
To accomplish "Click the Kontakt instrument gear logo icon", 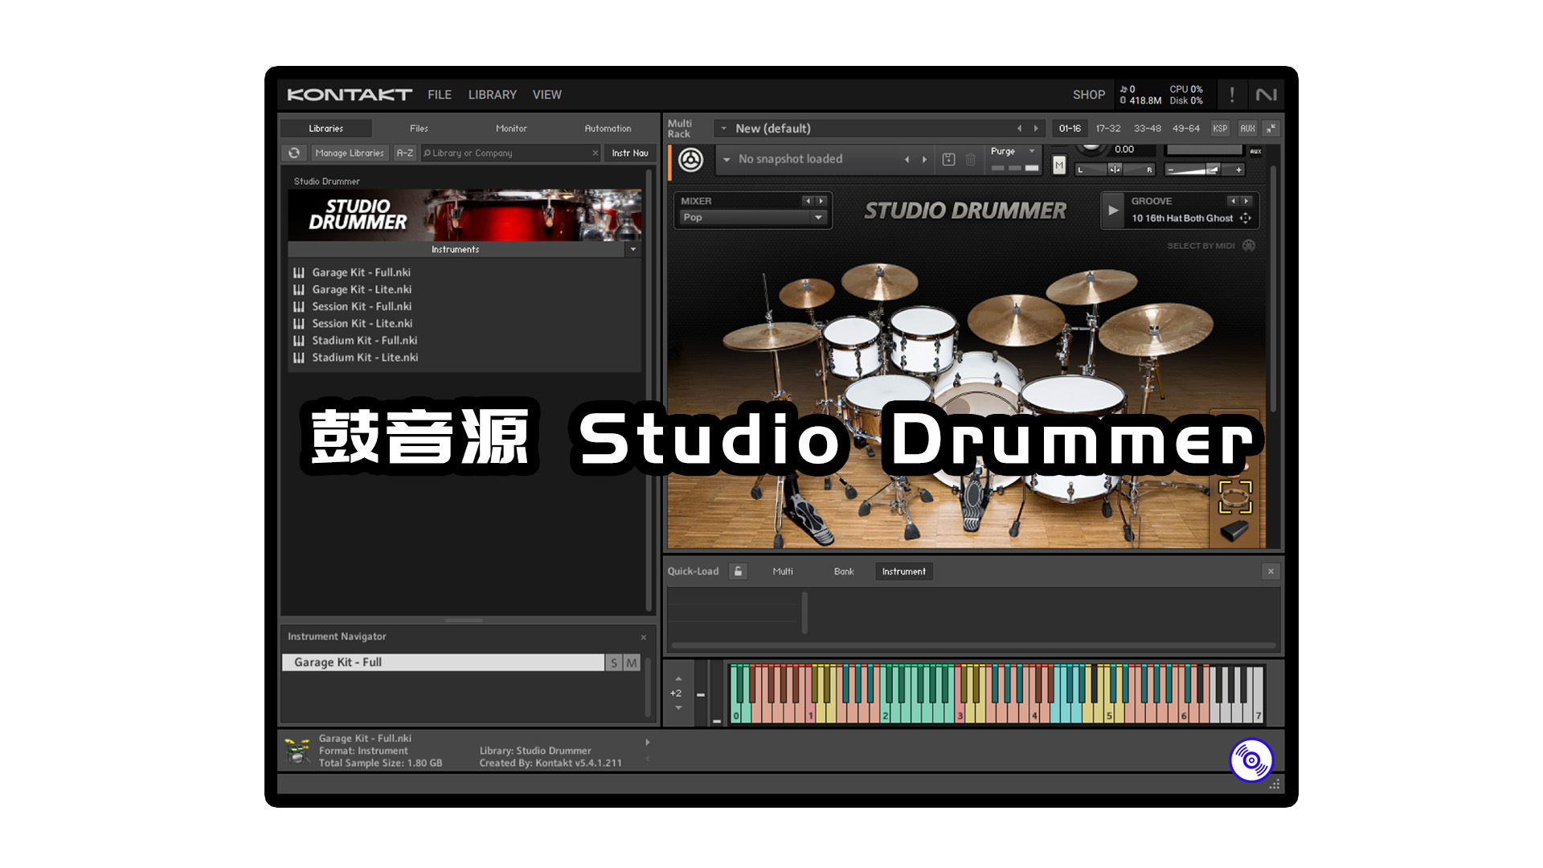I will [690, 159].
